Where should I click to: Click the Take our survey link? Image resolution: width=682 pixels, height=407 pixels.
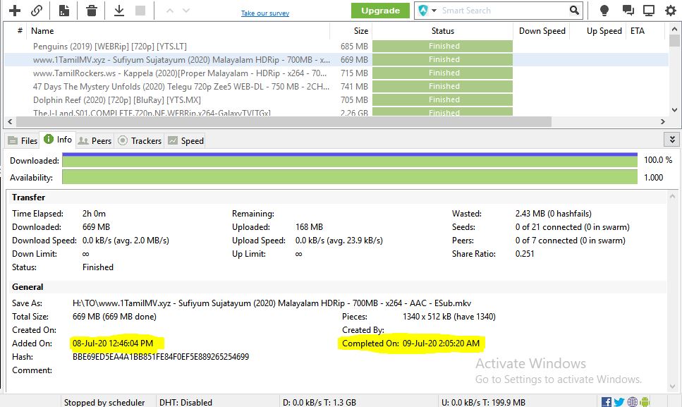[x=265, y=13]
